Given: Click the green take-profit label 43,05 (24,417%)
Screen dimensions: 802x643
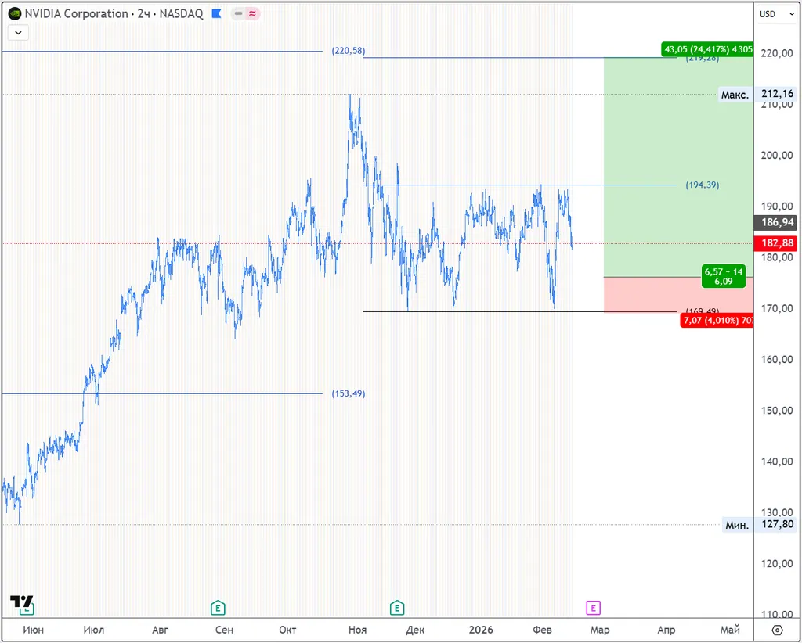Looking at the screenshot, I should (707, 49).
